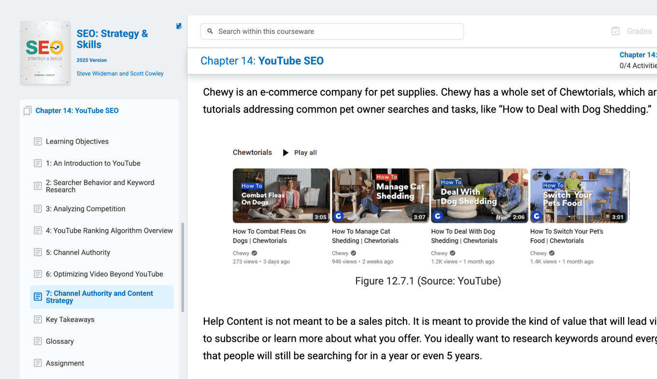This screenshot has height=379, width=657.
Task: Open 6: Optimizing Video Beyond YouTube
Action: coord(104,274)
